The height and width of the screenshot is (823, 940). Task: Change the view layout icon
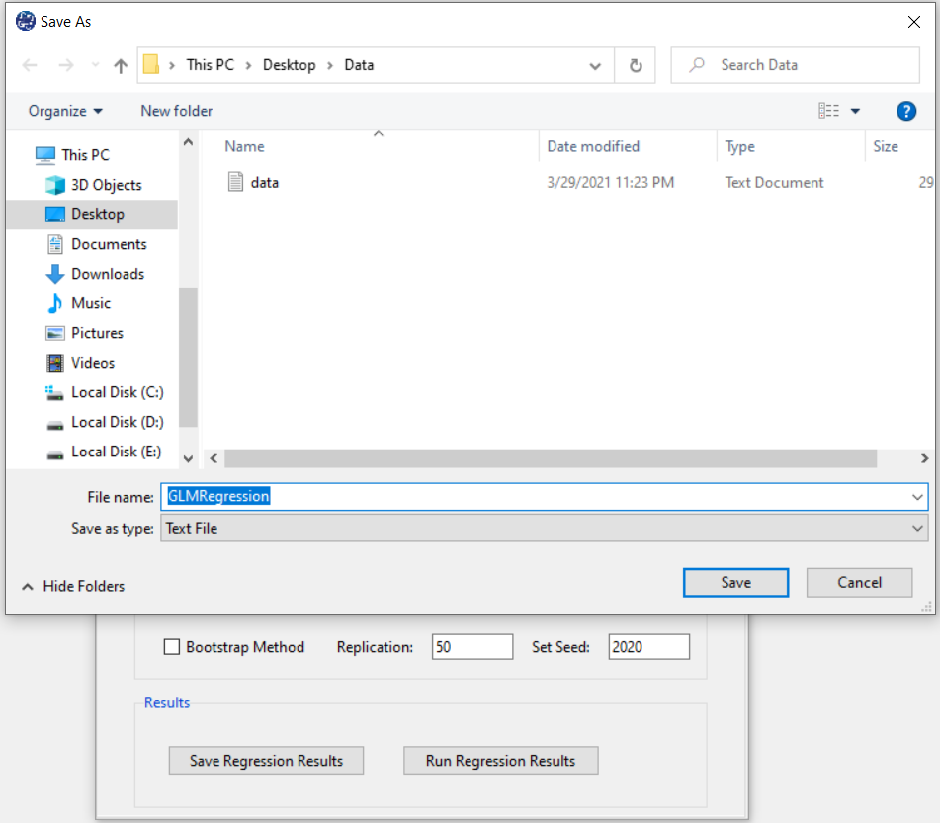point(828,111)
